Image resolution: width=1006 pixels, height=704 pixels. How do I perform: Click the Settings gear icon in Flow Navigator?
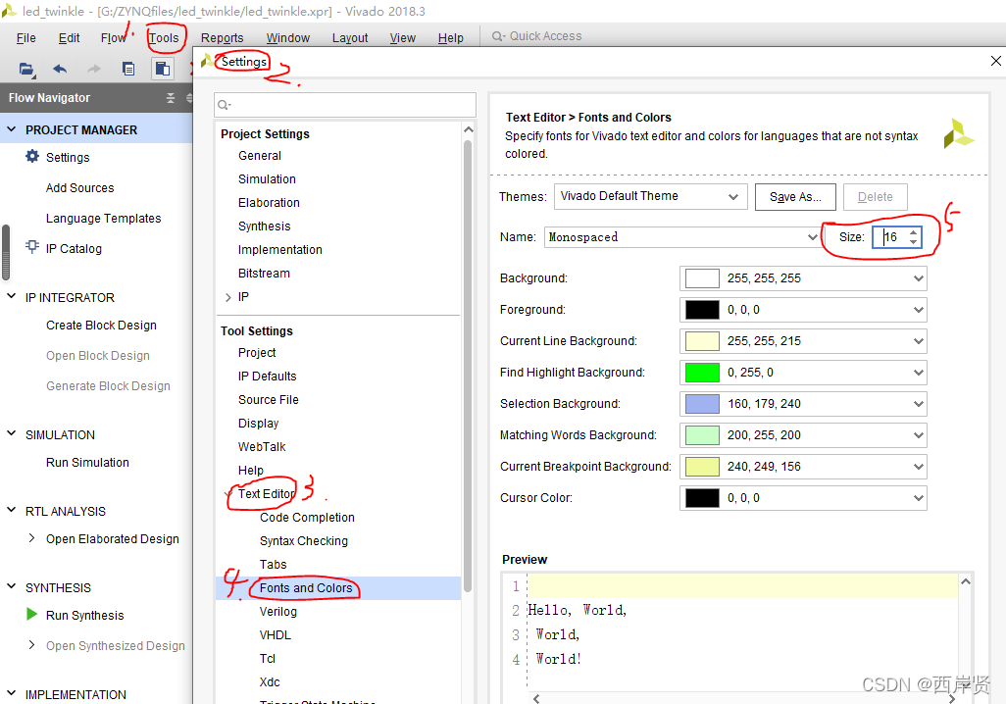pos(32,156)
